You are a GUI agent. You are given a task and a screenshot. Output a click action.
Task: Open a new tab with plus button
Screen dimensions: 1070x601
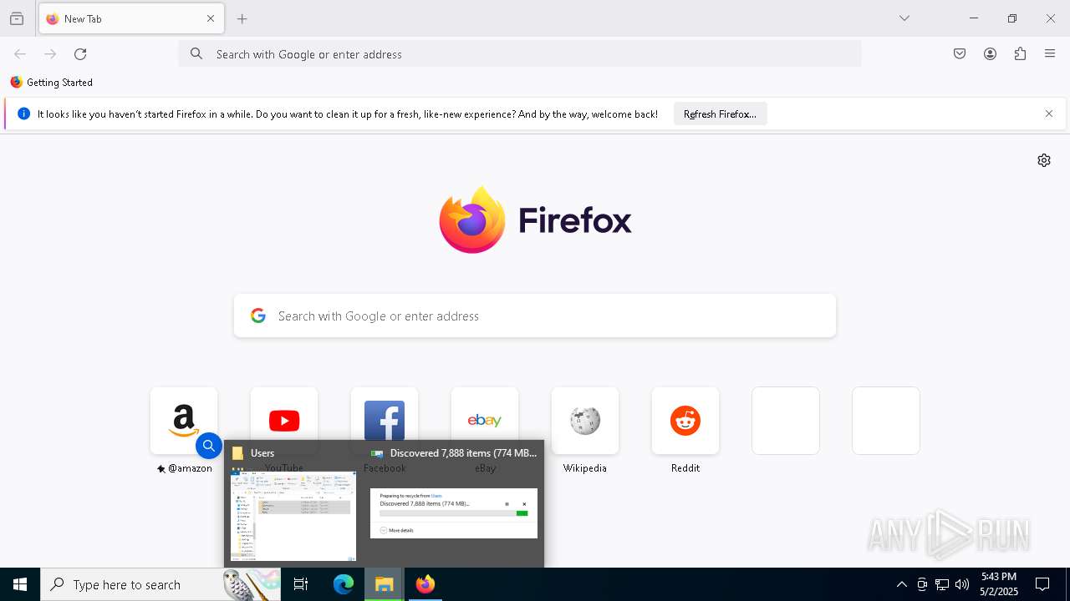(x=242, y=18)
